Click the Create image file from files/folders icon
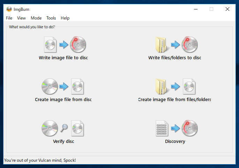This screenshot has height=168, width=239. click(x=175, y=86)
